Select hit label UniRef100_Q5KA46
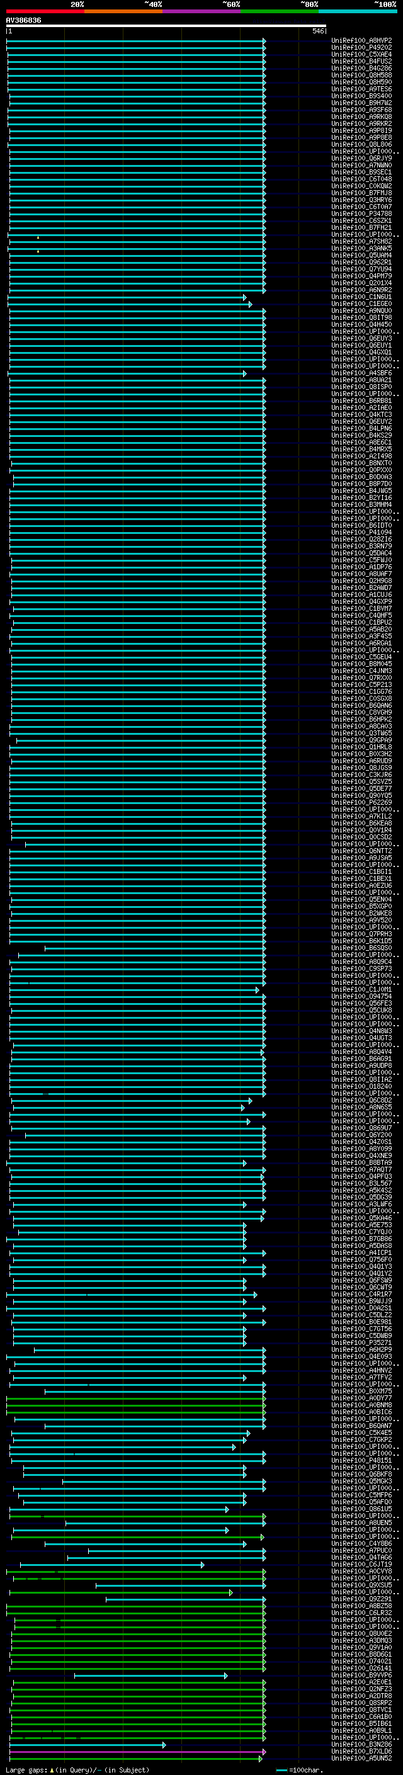 tap(361, 1218)
